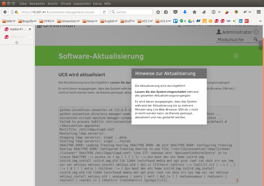This screenshot has height=186, width=264.
Task: Open the Trello bookmark icon
Action: tap(176, 21)
